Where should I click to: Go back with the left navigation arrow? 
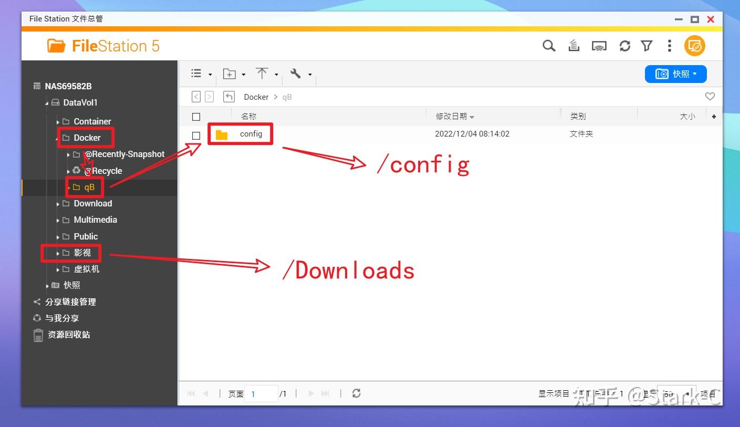point(196,97)
